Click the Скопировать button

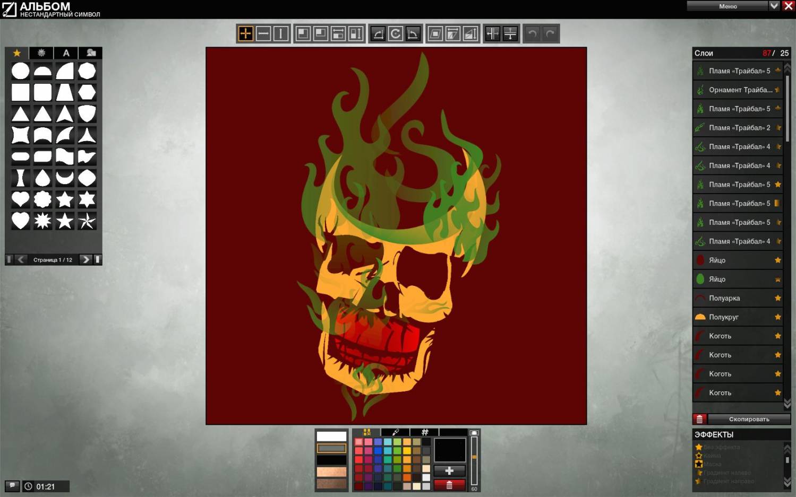(x=749, y=419)
